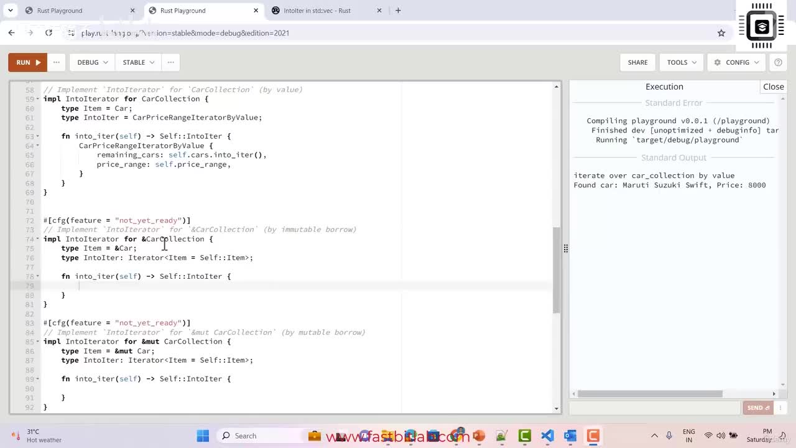
Task: Click the output panel horizontal scrollbar
Action: 650,393
